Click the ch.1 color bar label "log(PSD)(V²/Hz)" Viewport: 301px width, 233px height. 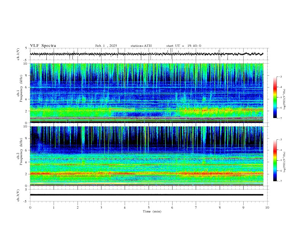(x=285, y=99)
